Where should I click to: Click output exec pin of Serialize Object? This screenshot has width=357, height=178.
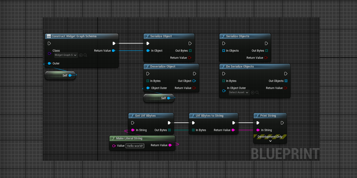coord(190,43)
